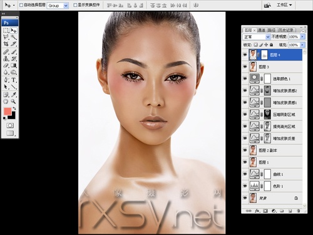Select the Healing Brush tool
The height and width of the screenshot is (235, 313).
click(x=6, y=51)
